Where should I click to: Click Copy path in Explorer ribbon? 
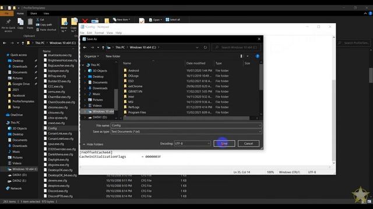44,24
